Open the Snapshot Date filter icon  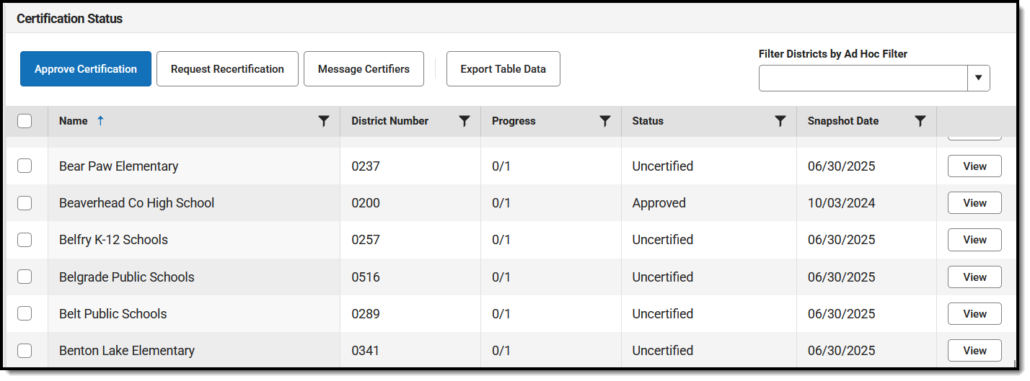point(920,122)
